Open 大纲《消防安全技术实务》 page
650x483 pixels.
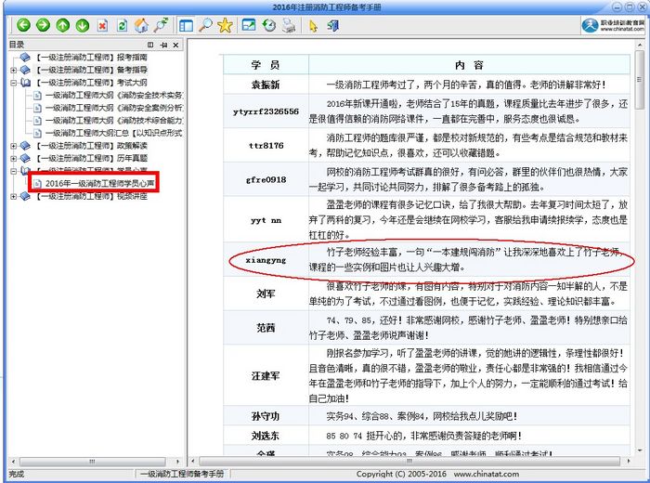114,95
